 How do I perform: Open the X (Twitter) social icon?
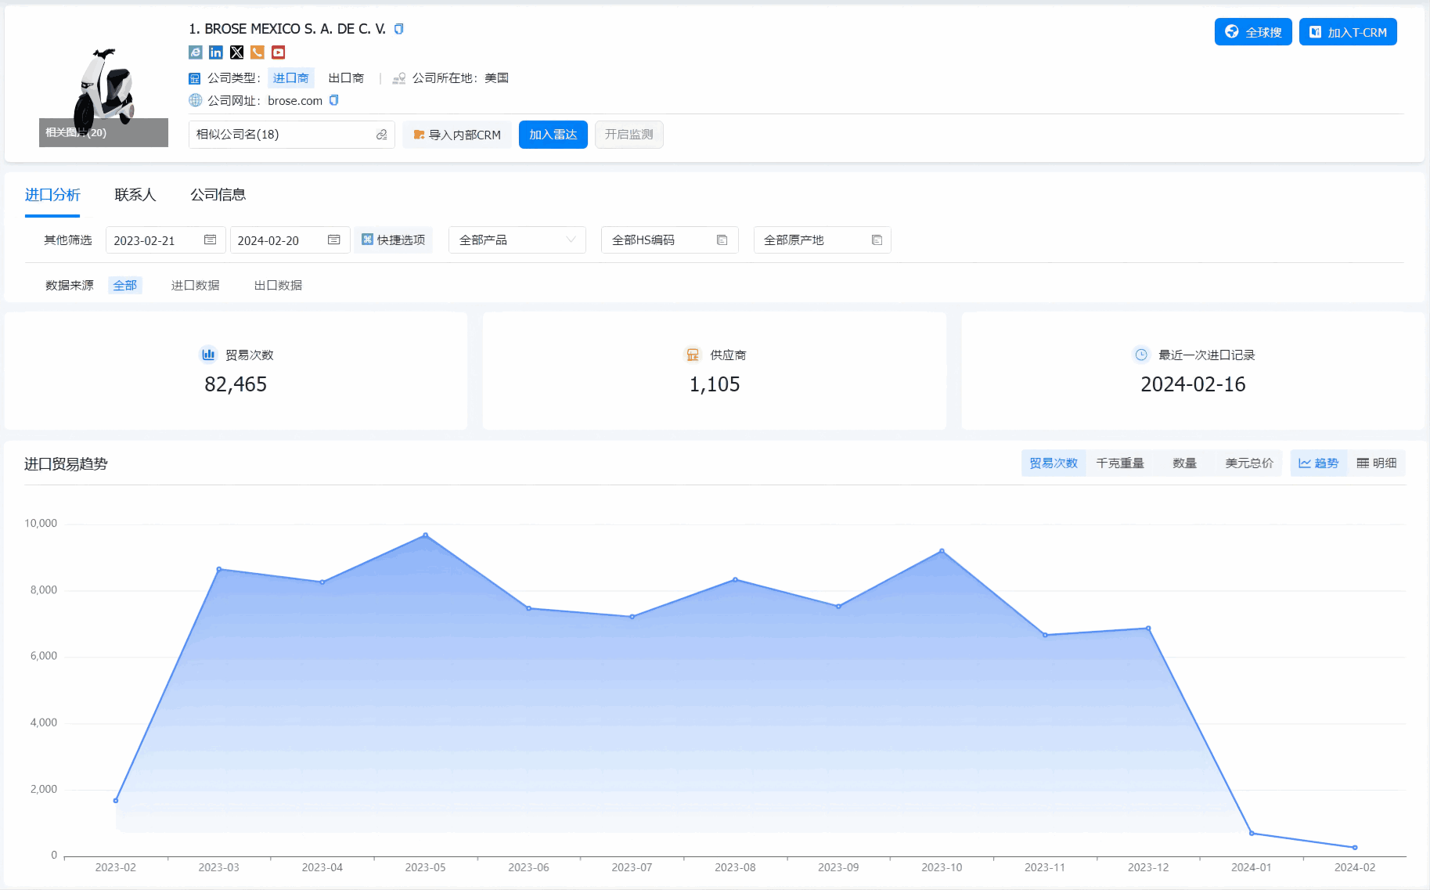(236, 52)
